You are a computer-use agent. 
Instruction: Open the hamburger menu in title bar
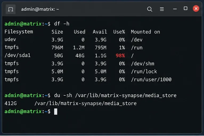point(162,9)
